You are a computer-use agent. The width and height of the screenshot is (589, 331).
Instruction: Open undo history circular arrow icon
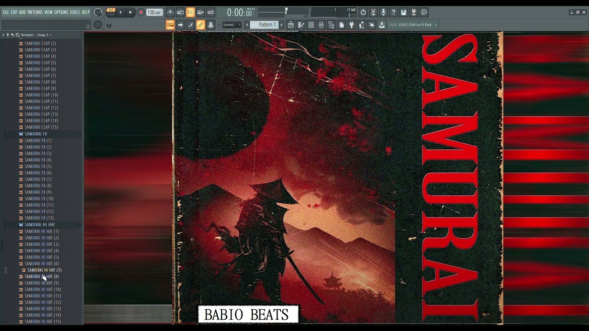pos(363,12)
